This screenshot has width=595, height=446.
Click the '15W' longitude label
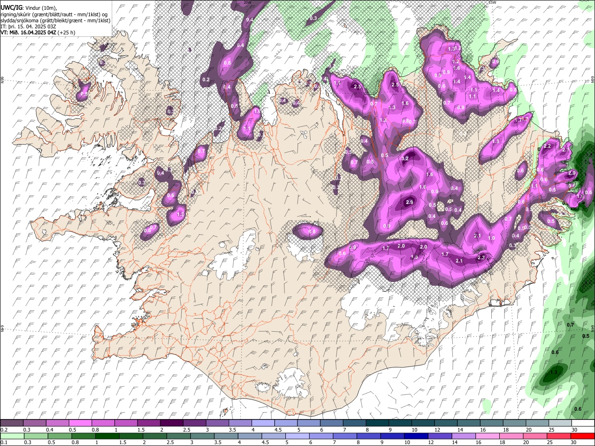492,2
